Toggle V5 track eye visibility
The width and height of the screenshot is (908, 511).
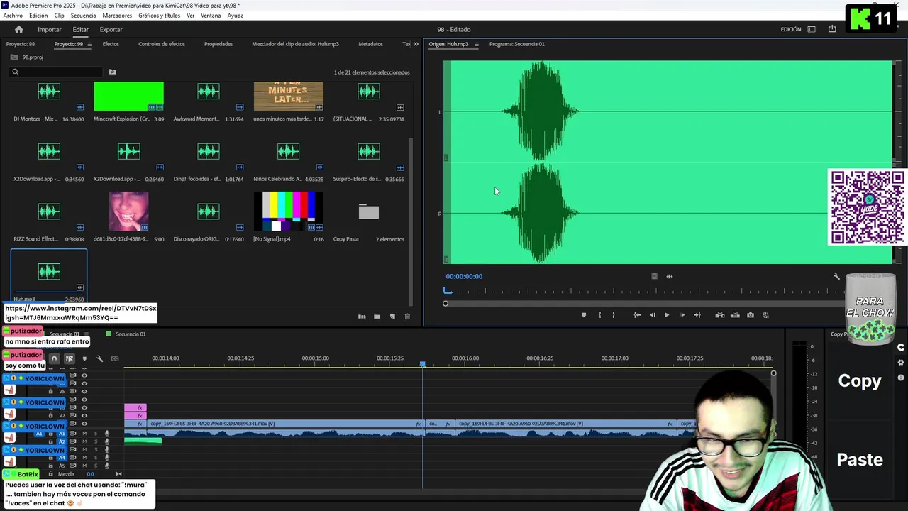tap(84, 391)
